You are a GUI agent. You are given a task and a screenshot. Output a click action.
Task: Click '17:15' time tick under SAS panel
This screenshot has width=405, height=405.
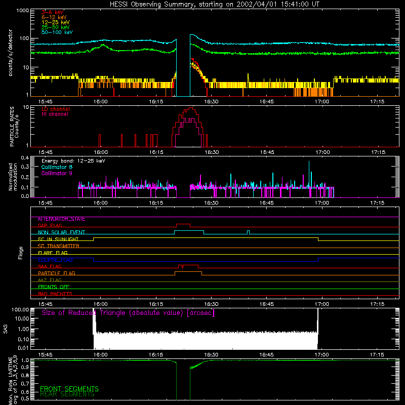(377, 355)
